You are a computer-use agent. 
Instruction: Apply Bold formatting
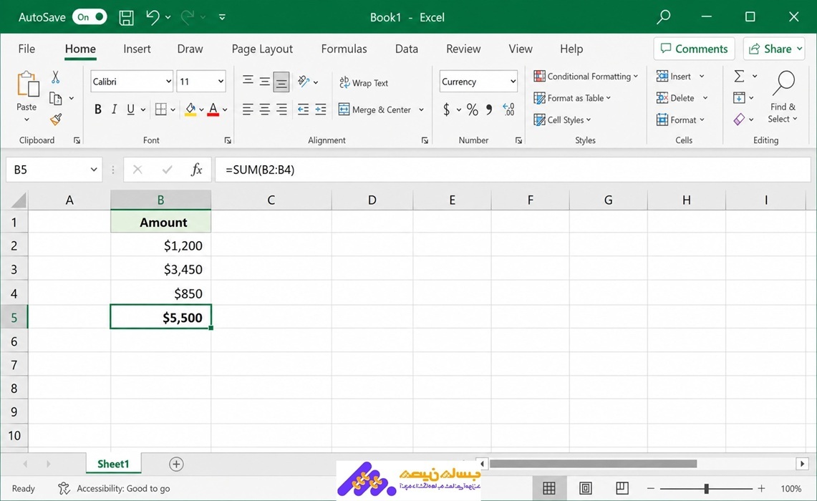[97, 110]
